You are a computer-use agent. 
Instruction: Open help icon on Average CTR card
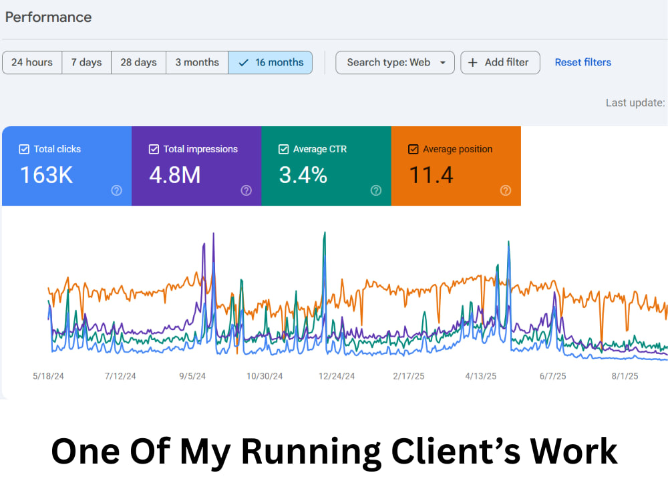375,190
